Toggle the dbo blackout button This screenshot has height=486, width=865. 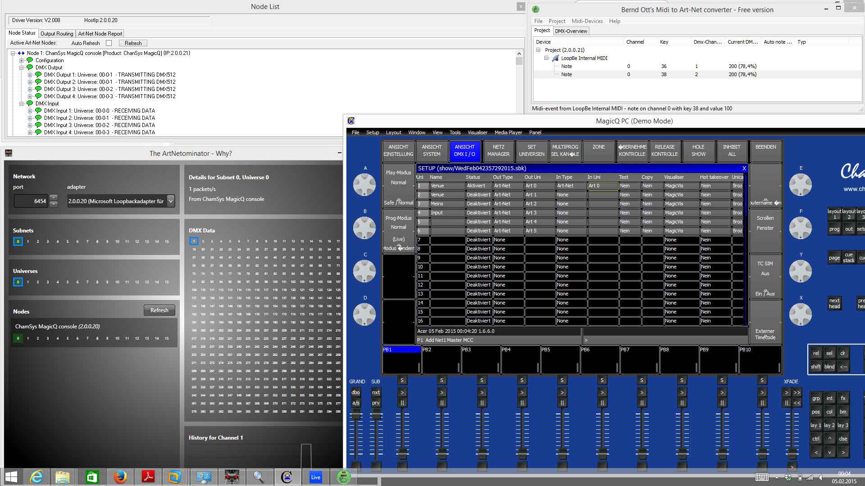[356, 392]
